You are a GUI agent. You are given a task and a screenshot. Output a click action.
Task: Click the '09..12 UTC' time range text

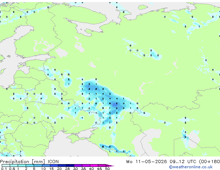coord(183,162)
